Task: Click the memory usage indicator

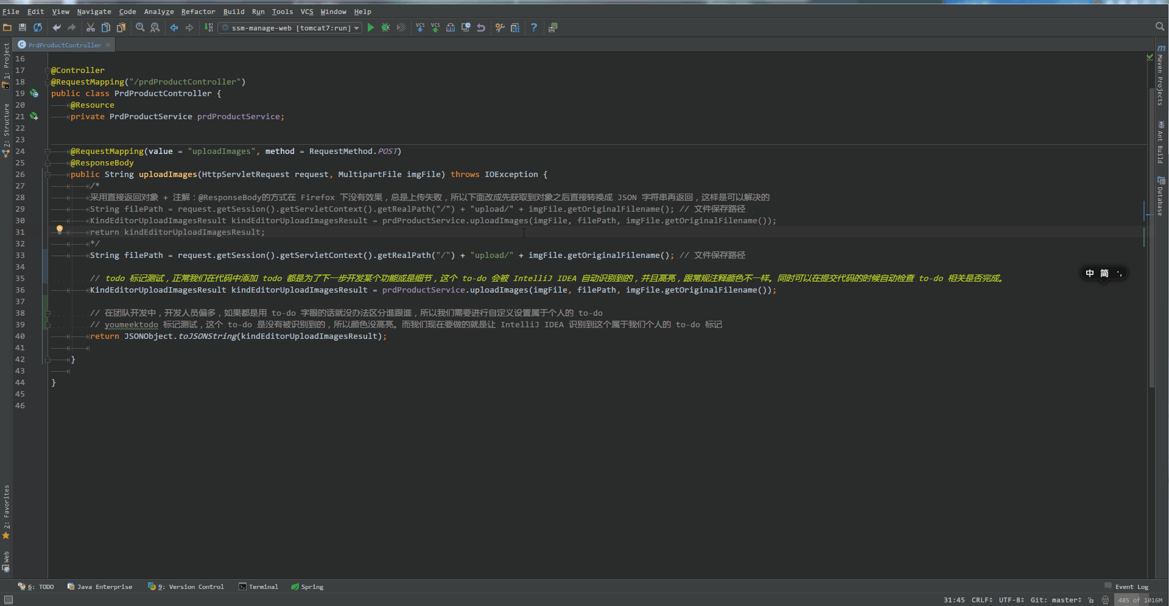Action: tap(1140, 600)
